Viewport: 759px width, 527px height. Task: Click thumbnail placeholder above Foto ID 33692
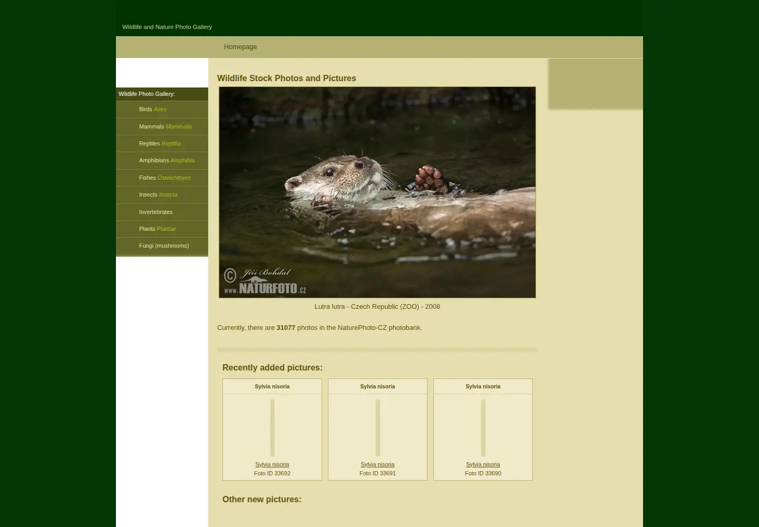pos(273,428)
